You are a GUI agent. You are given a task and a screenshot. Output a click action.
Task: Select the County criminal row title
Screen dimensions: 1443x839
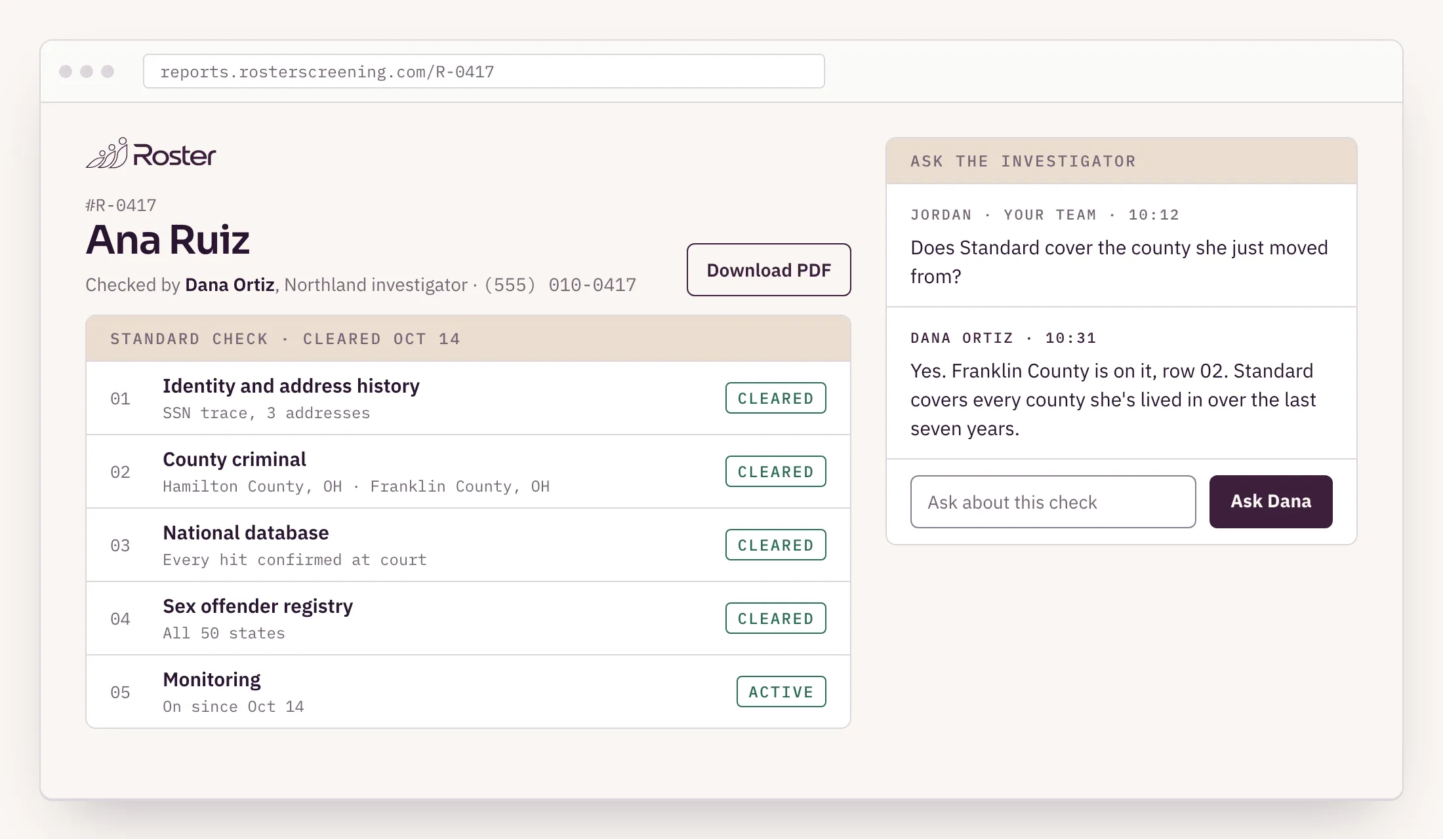(234, 459)
